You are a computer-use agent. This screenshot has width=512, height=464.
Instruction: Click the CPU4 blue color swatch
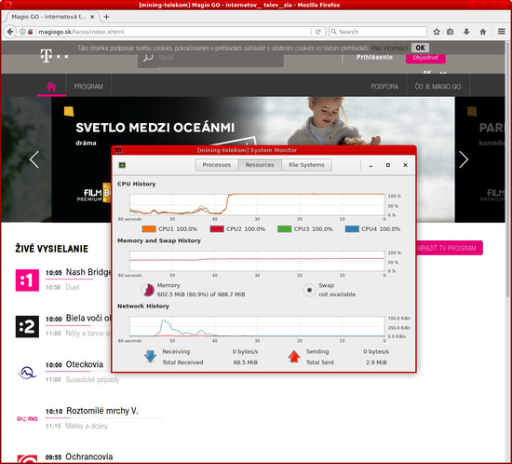pos(352,228)
